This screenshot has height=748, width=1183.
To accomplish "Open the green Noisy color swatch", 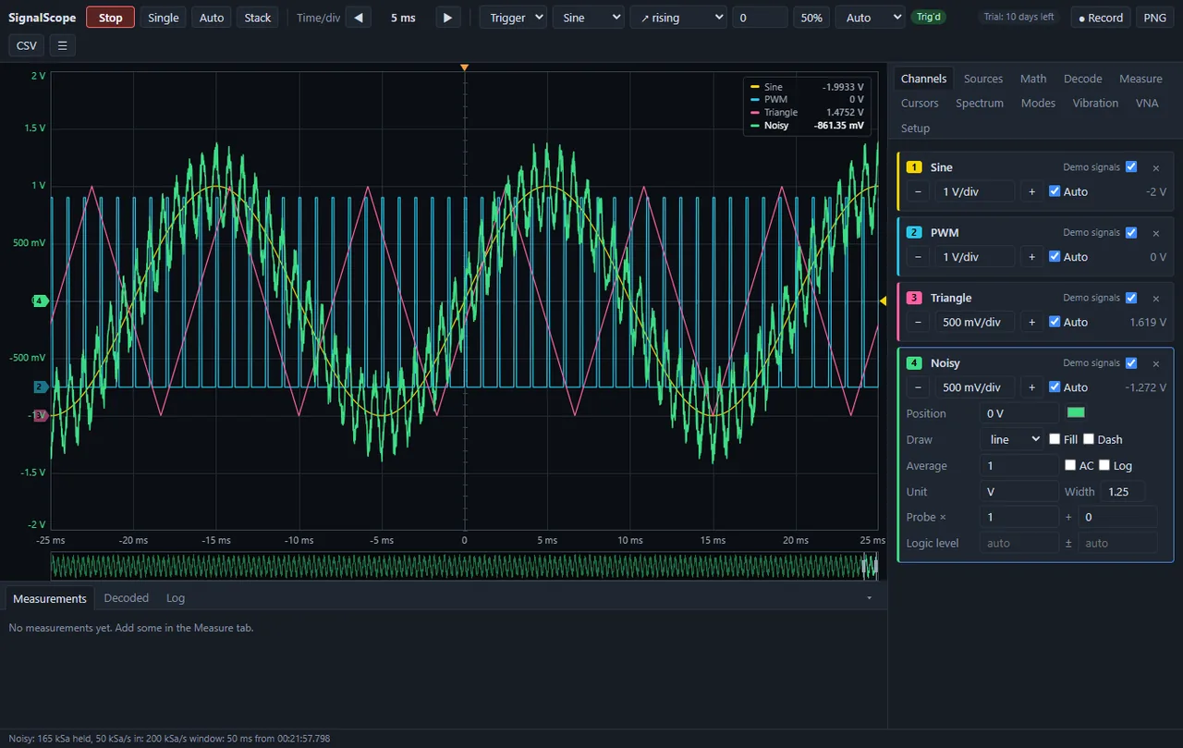I will (x=1076, y=412).
